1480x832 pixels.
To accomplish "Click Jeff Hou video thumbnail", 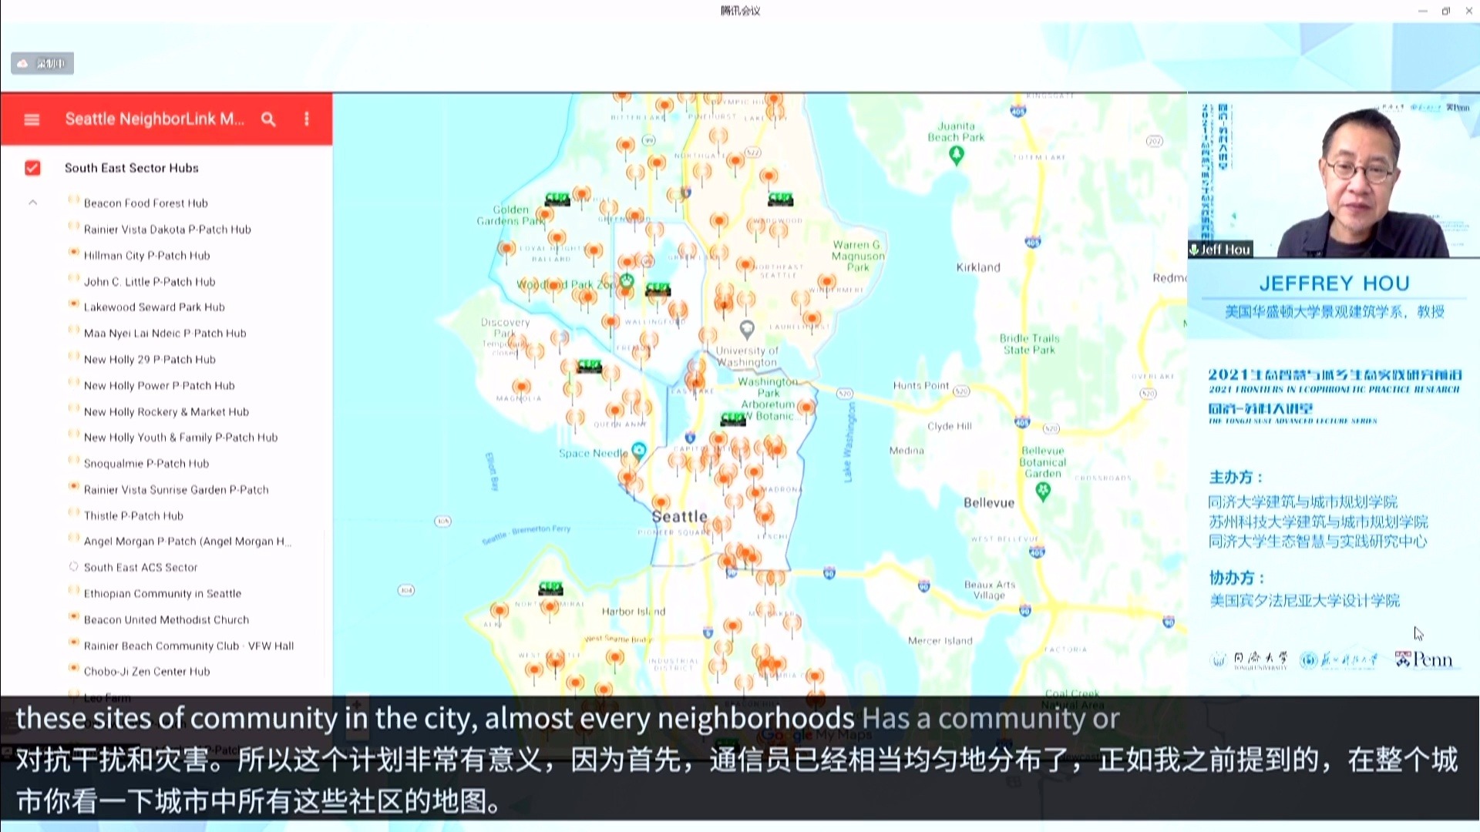I will coord(1334,176).
